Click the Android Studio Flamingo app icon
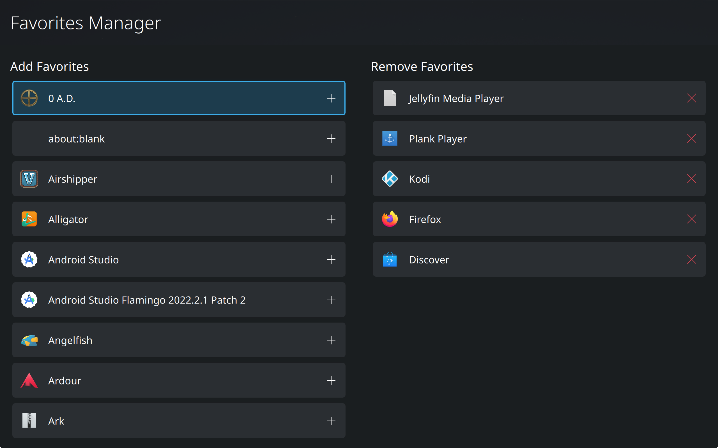This screenshot has height=448, width=718. coord(29,300)
